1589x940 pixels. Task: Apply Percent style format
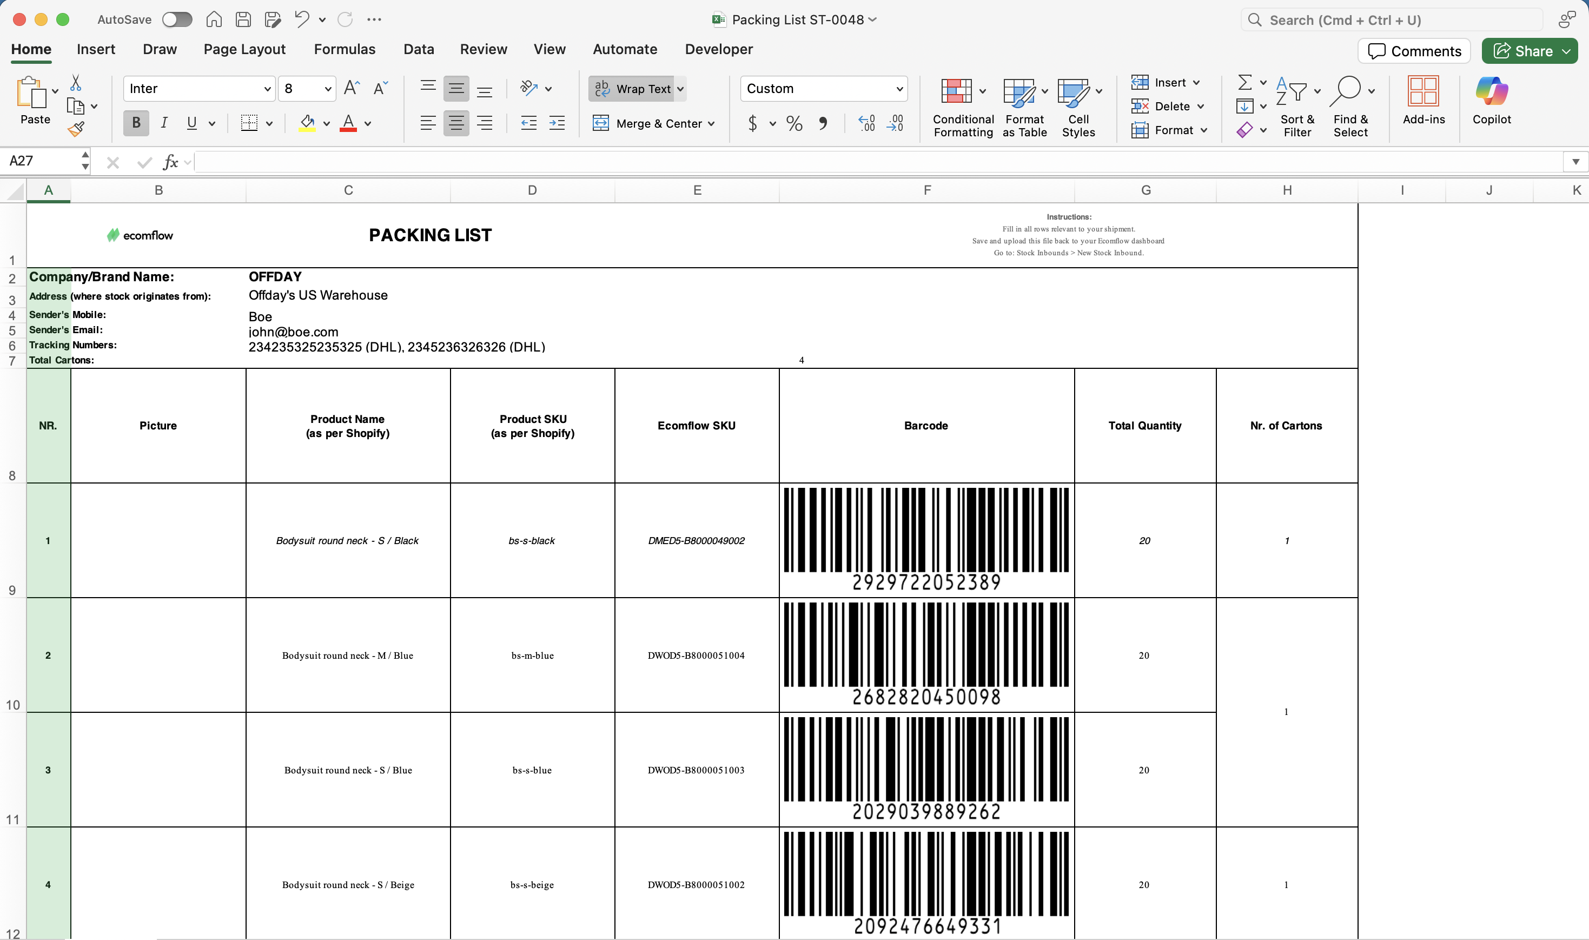pos(794,123)
